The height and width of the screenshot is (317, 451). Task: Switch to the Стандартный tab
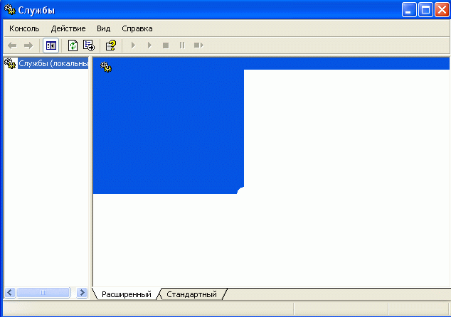pyautogui.click(x=191, y=294)
